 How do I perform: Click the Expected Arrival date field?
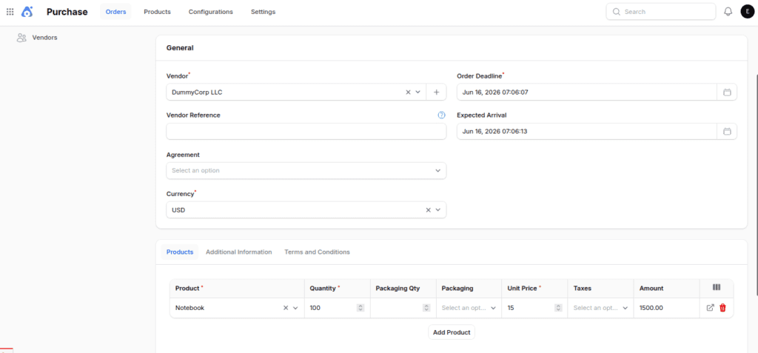click(x=587, y=131)
